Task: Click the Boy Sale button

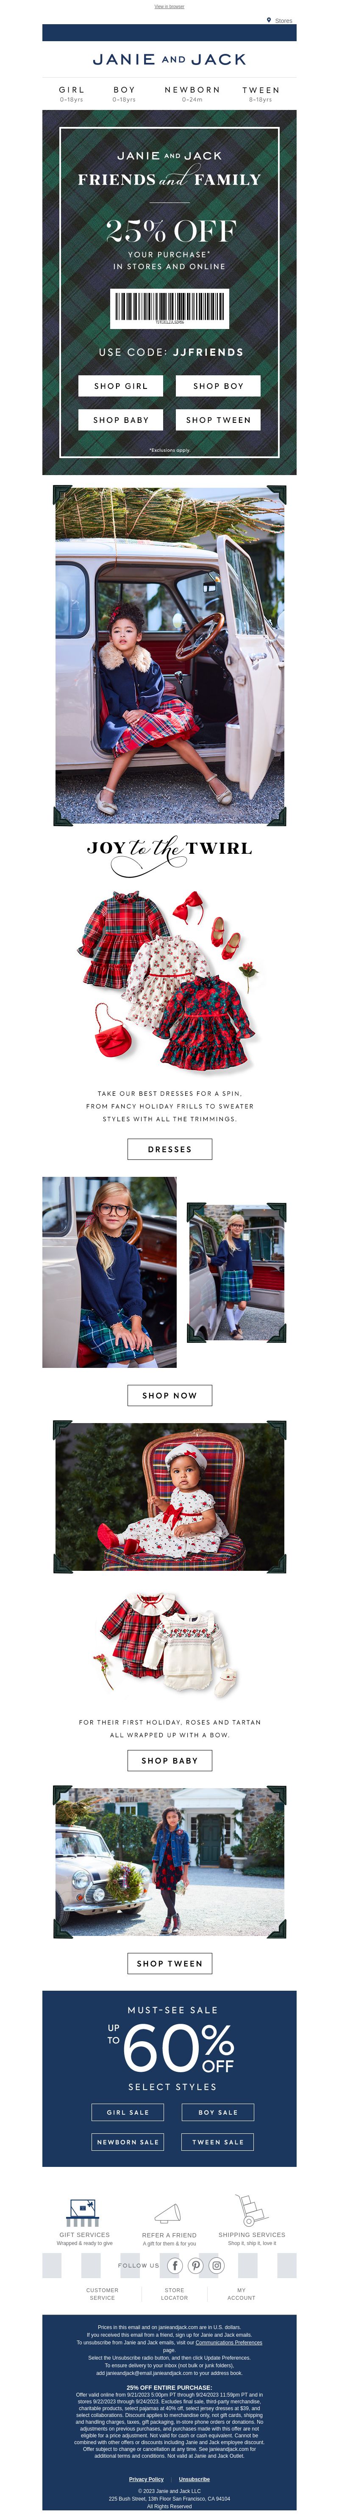Action: (218, 2111)
